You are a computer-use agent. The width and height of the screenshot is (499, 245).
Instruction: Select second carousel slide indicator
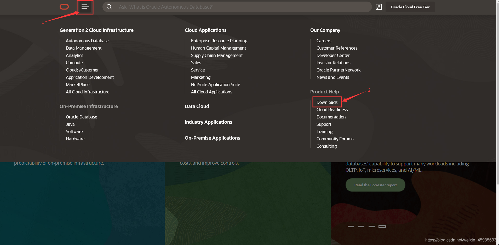[x=361, y=226]
